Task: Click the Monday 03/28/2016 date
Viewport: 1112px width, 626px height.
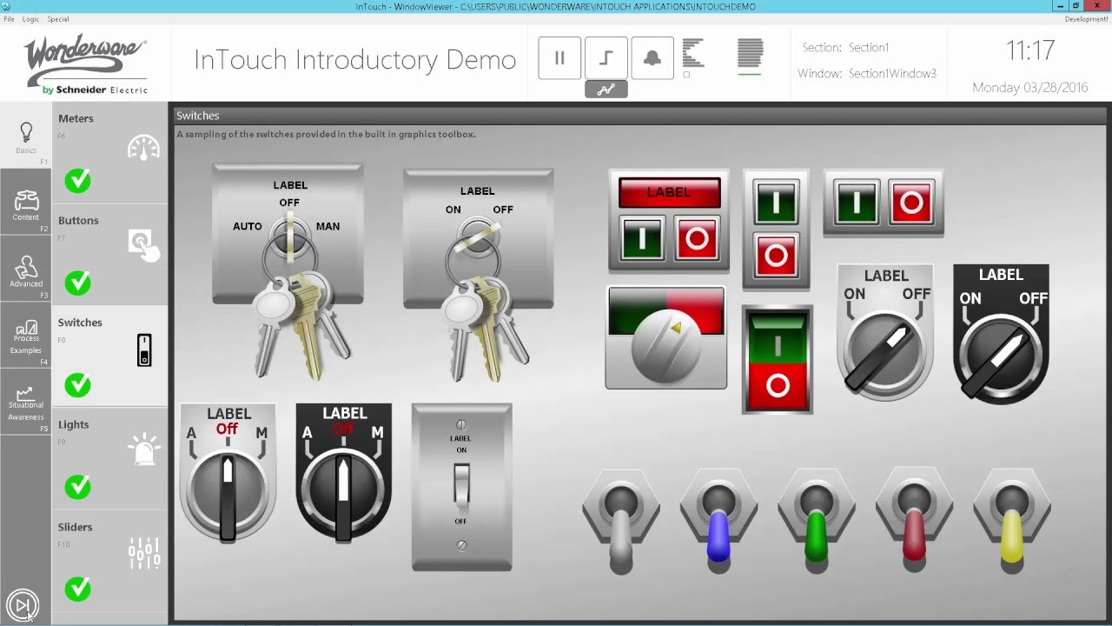Action: pos(1029,88)
